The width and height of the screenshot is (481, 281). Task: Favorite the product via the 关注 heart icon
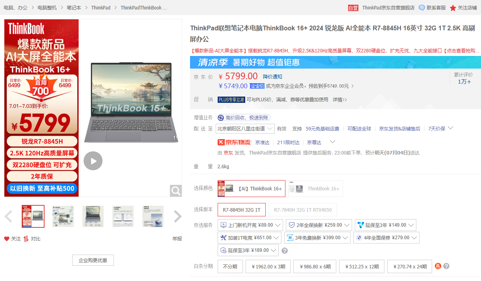point(6,238)
